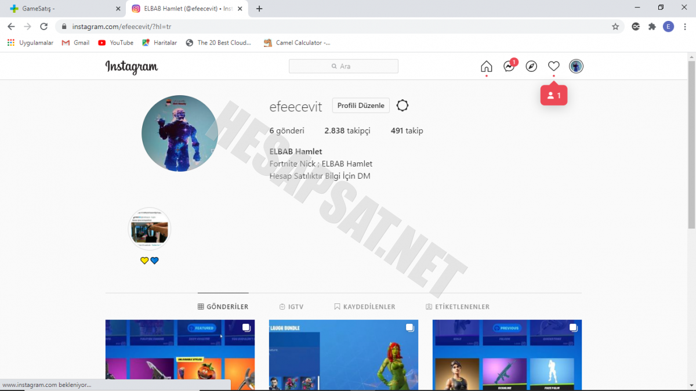This screenshot has height=391, width=696.
Task: Click the extension icon beside the star
Action: (636, 27)
